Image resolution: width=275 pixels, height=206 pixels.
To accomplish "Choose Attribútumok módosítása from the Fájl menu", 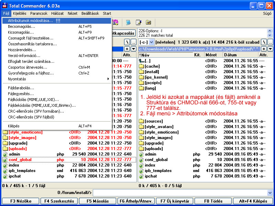I will point(31,21).
